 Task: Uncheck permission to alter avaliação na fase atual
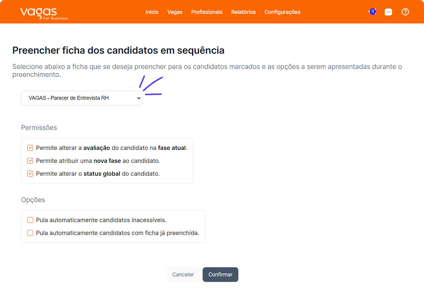pos(30,148)
